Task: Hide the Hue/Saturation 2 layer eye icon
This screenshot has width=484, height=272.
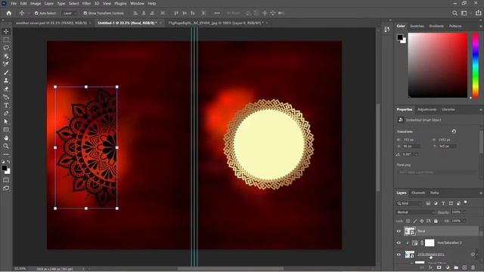Action: point(399,243)
